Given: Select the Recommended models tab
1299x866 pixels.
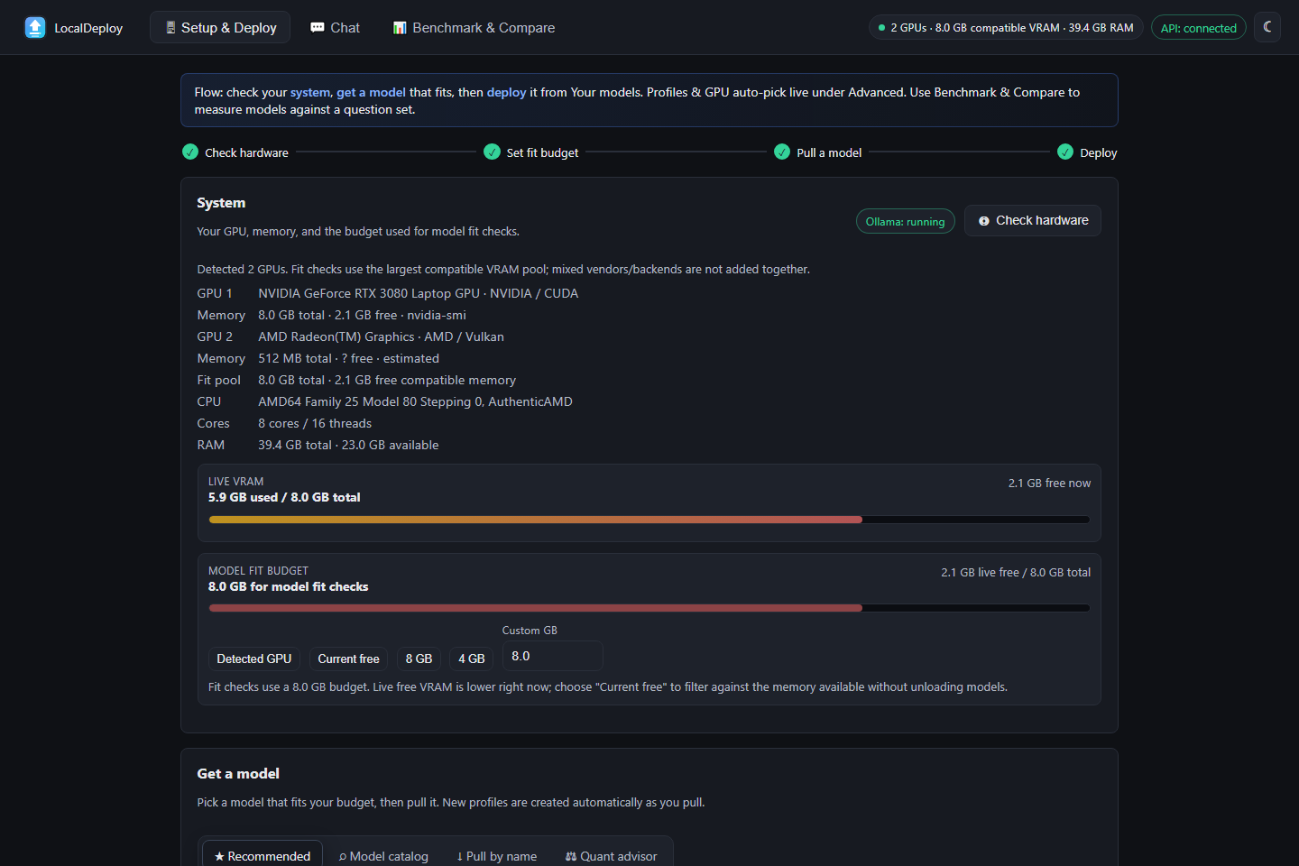Looking at the screenshot, I should 263,856.
